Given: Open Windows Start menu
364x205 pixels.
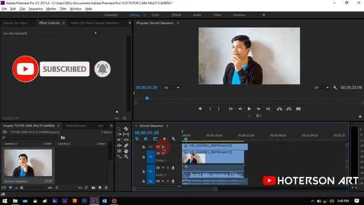Looking at the screenshot, I should 5,201.
